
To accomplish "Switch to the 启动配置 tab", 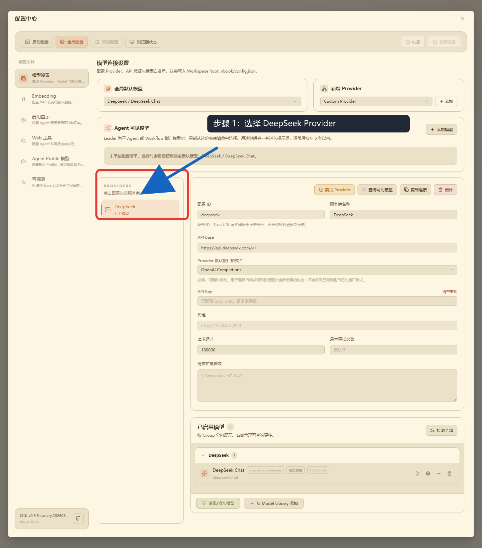I will click(37, 42).
